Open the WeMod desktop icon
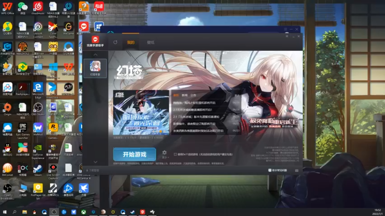385x216 pixels. pyautogui.click(x=38, y=130)
